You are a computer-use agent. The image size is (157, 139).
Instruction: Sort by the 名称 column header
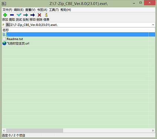point(75,30)
